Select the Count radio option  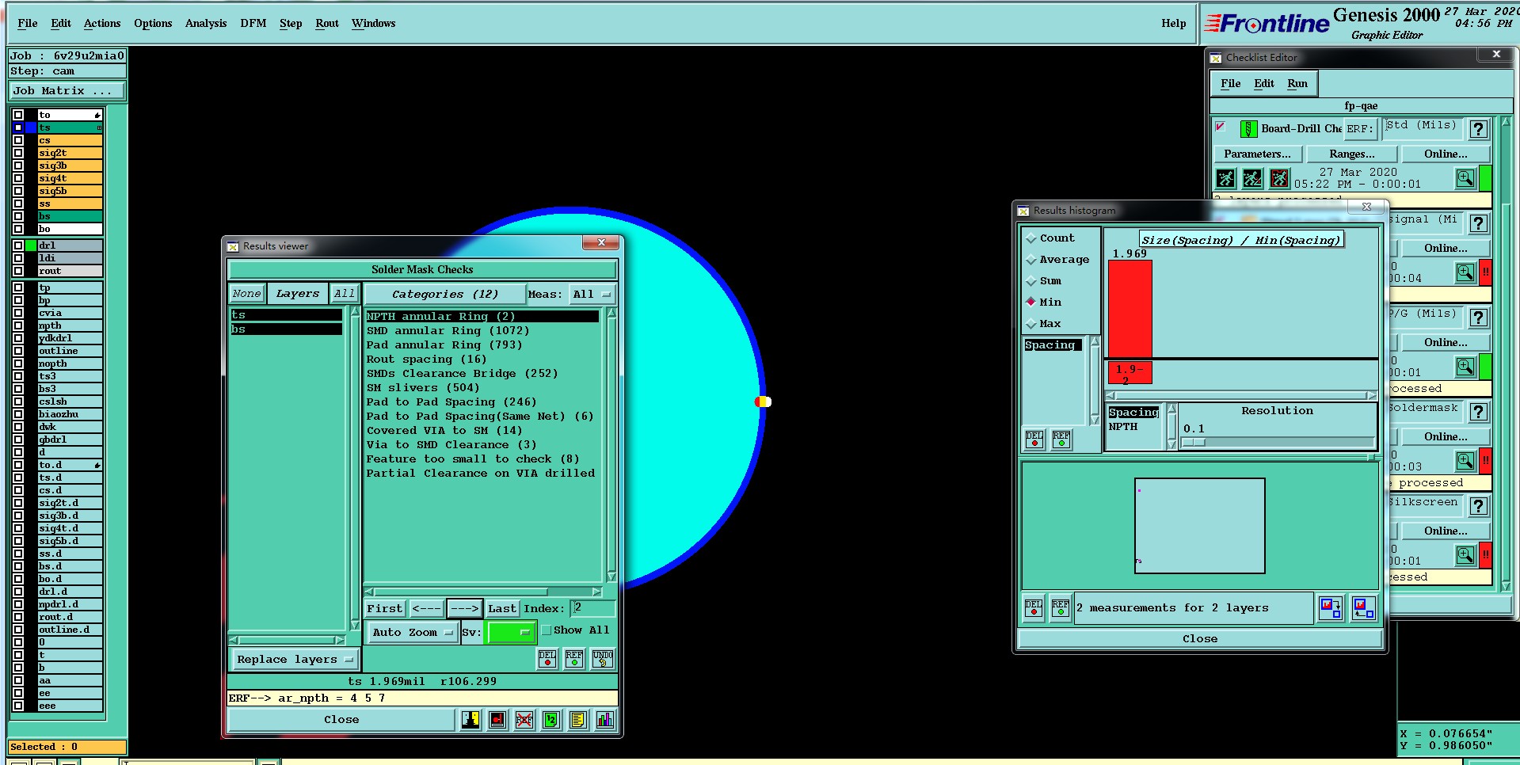[1031, 238]
